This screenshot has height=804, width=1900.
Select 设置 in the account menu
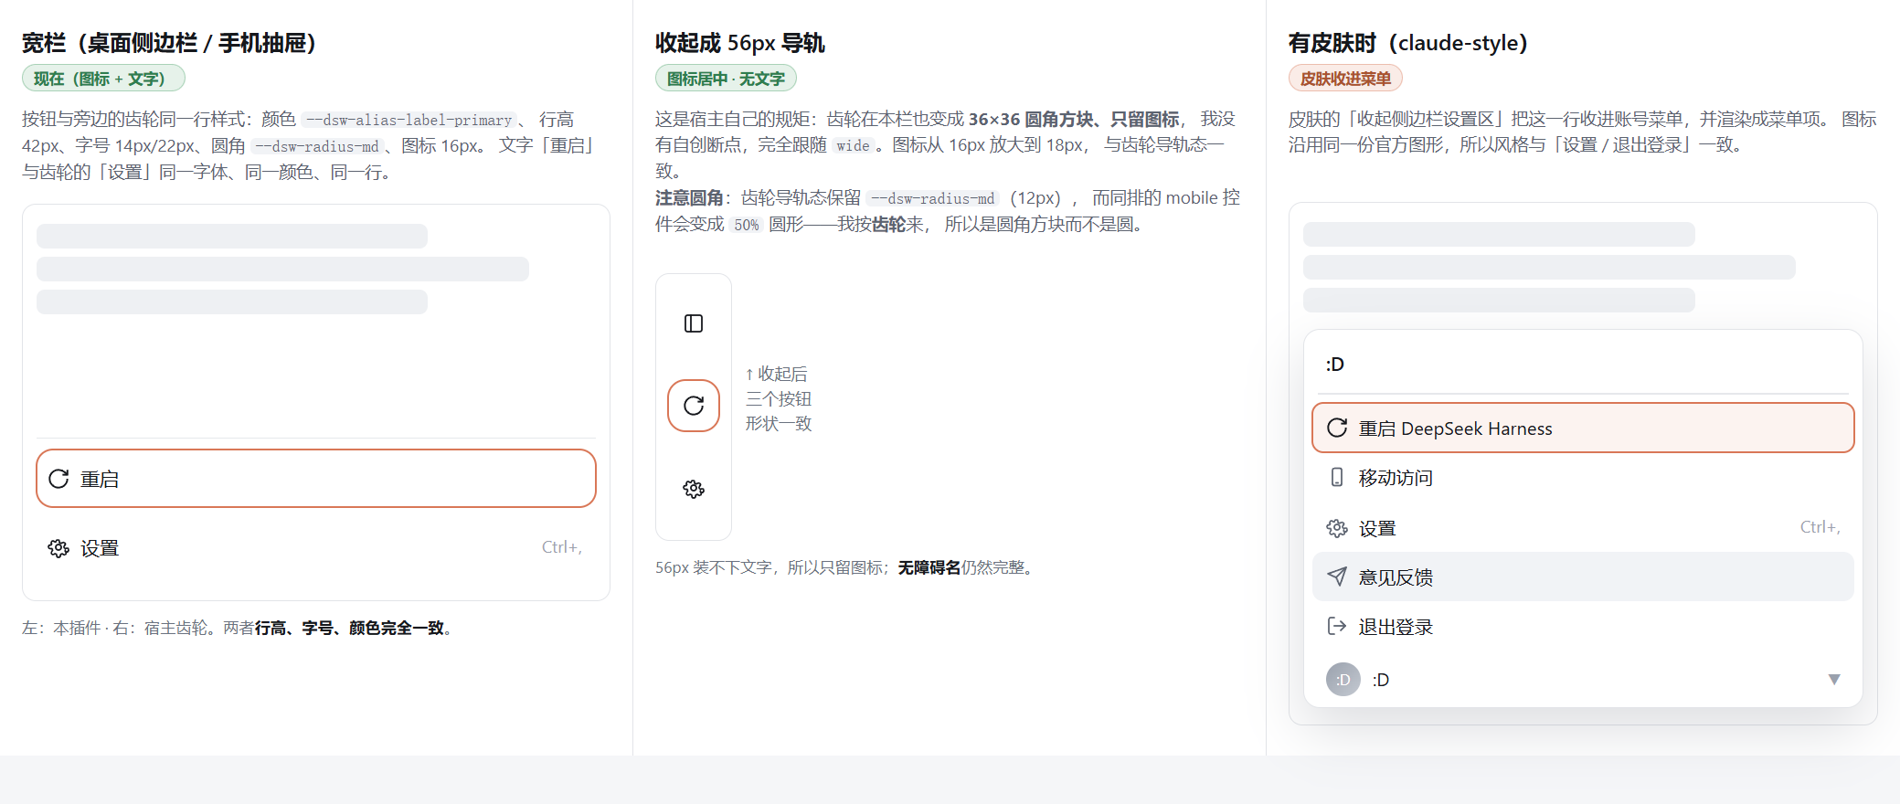click(x=1583, y=527)
